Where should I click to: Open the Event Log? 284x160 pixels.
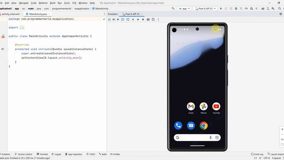257,154
